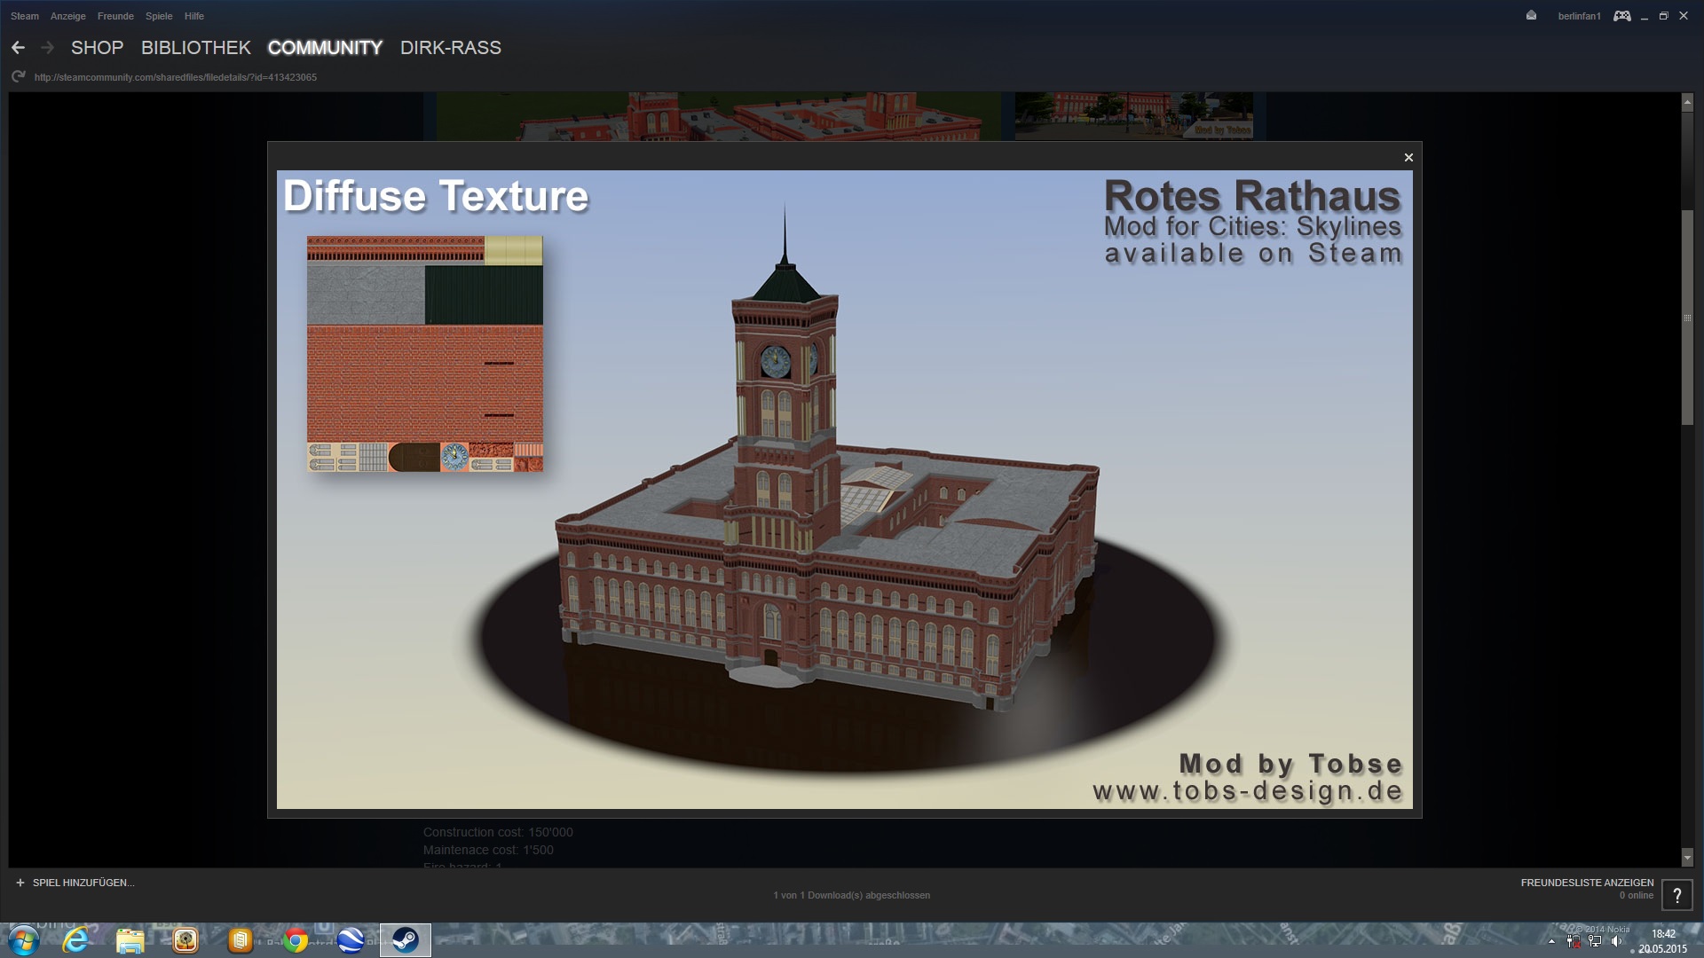
Task: Reload the page with the refresh icon
Action: coord(18,77)
